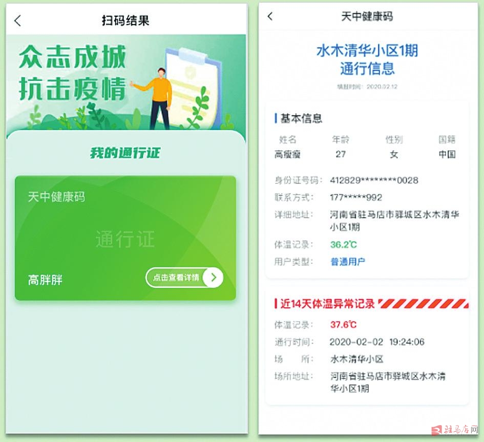The image size is (484, 442).
Task: Select gender value 女
Action: [x=394, y=154]
